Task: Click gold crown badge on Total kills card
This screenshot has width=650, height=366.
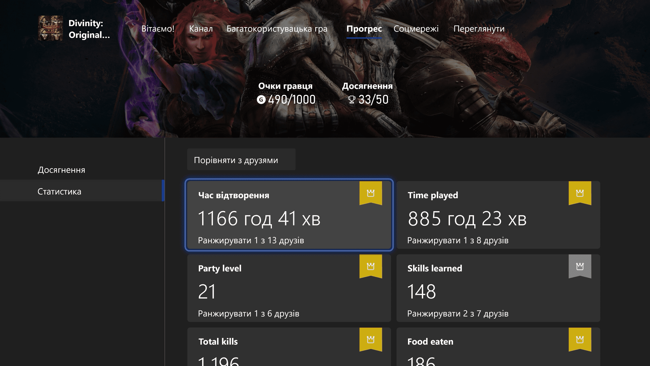Action: tap(371, 340)
